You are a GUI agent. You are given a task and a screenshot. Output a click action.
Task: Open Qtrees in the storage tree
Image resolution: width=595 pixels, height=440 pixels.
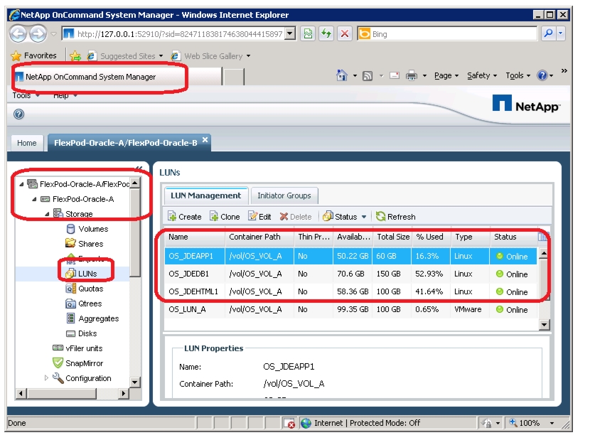click(x=84, y=304)
